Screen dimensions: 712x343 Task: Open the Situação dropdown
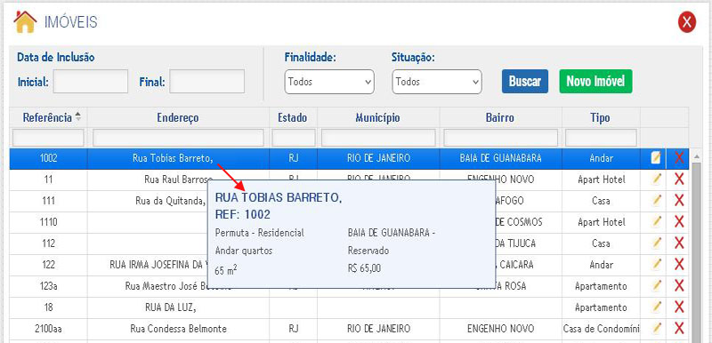click(x=437, y=82)
